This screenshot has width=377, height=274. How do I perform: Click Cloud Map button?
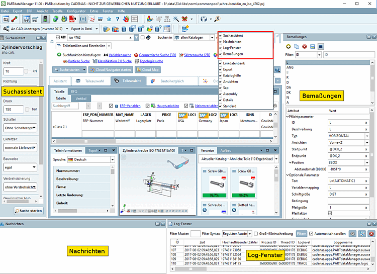(x=148, y=70)
